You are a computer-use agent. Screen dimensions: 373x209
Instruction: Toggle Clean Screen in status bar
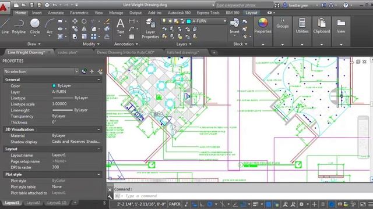click(x=363, y=204)
